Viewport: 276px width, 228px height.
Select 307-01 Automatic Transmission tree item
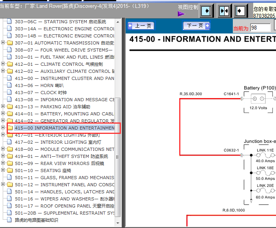point(64,43)
